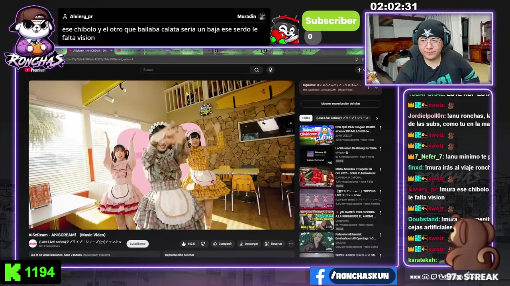Open Fullmetal Alchemist Openings thumbnail

pyautogui.click(x=317, y=242)
